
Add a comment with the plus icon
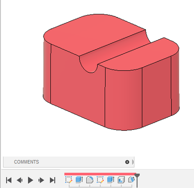(127, 162)
